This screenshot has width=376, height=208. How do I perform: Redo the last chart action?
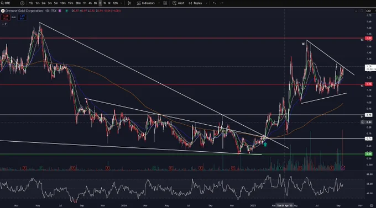222,3
